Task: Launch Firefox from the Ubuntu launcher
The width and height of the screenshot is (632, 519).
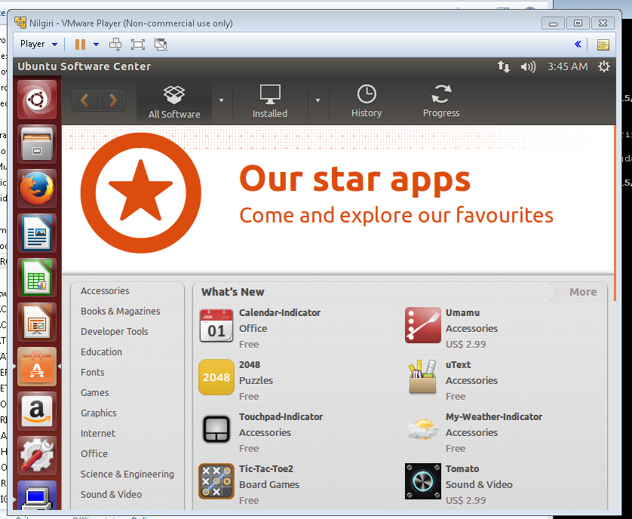Action: 37,189
